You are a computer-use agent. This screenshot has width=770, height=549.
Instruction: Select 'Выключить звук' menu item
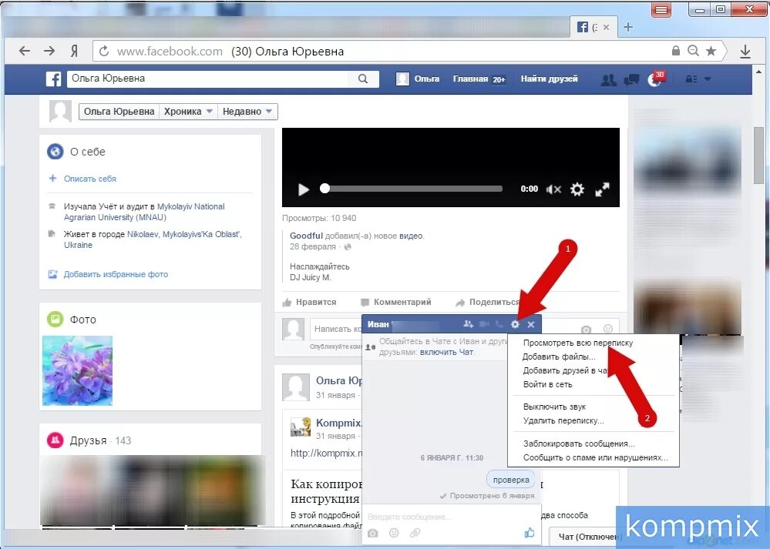pos(554,407)
